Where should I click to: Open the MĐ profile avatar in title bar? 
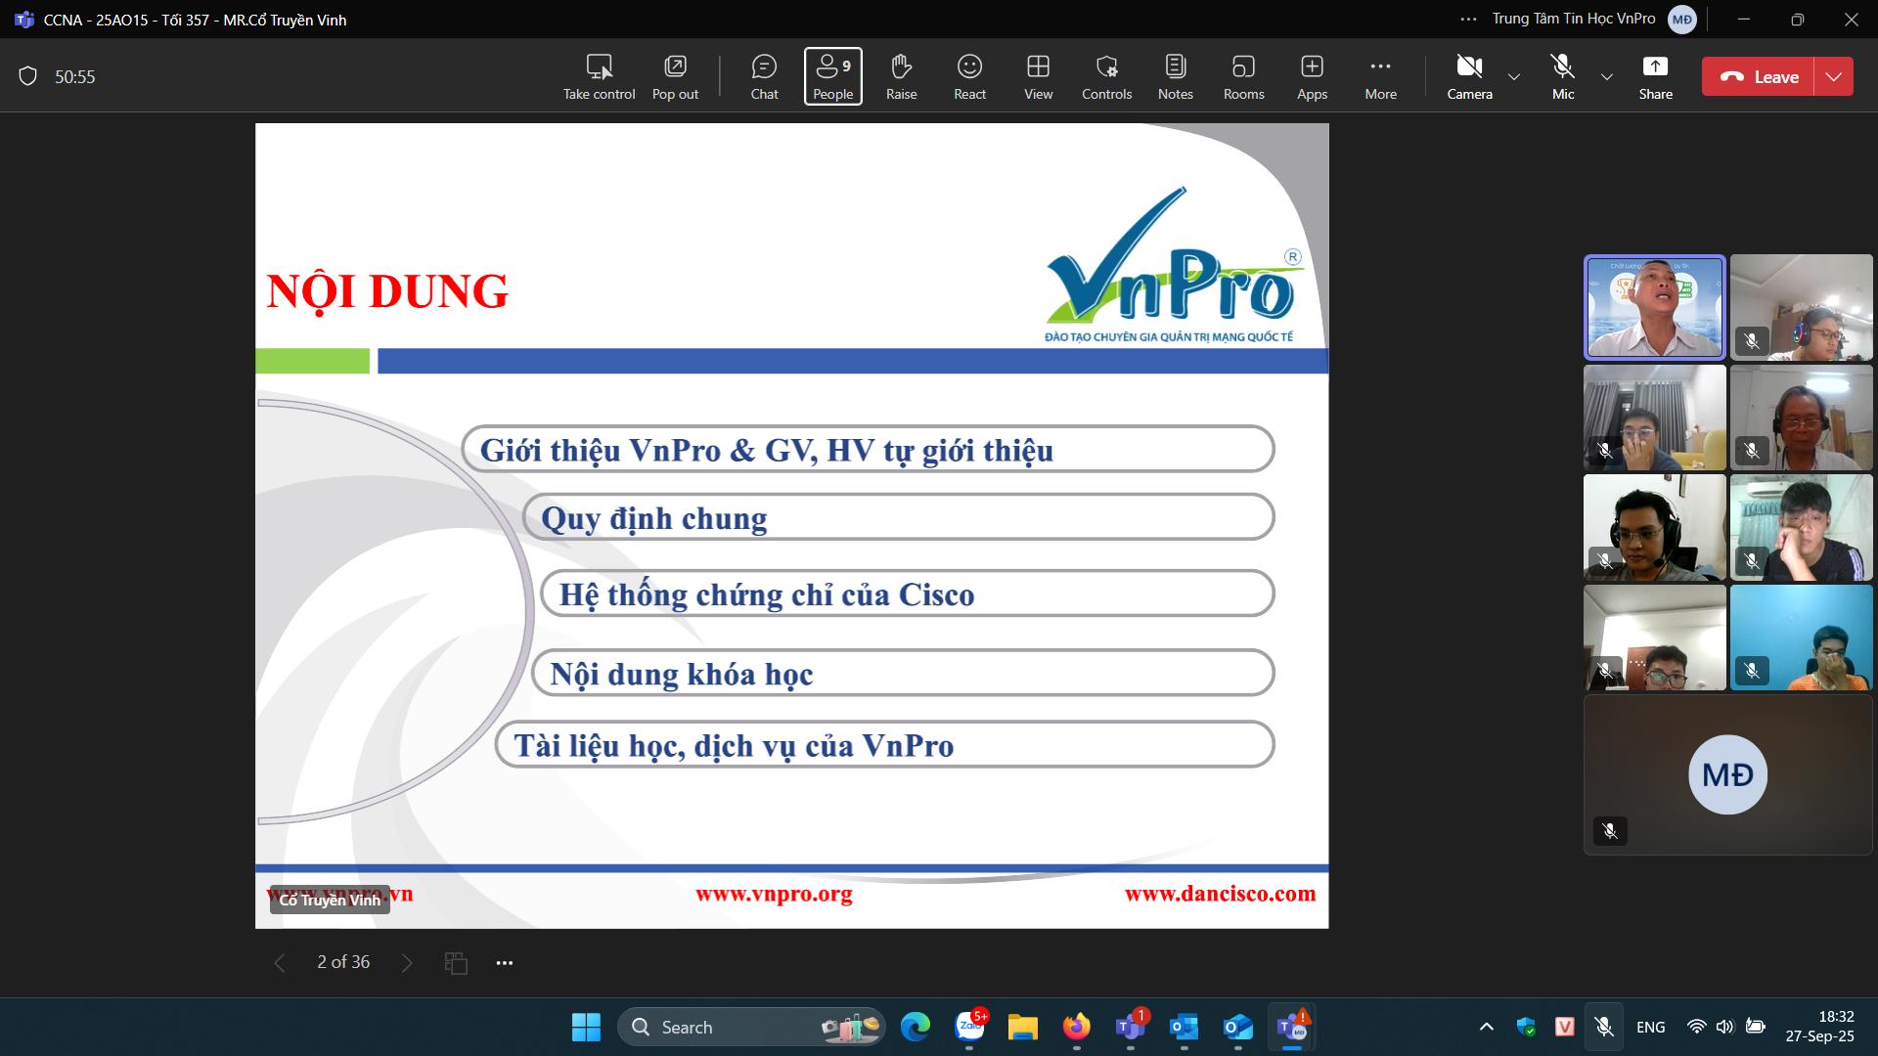point(1681,20)
